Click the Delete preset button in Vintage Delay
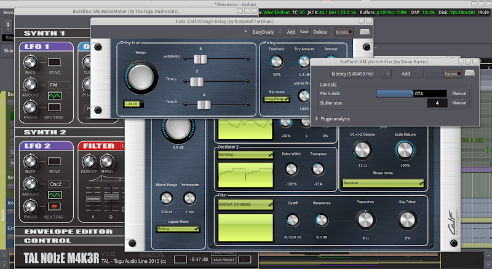492x269 pixels. click(x=320, y=32)
